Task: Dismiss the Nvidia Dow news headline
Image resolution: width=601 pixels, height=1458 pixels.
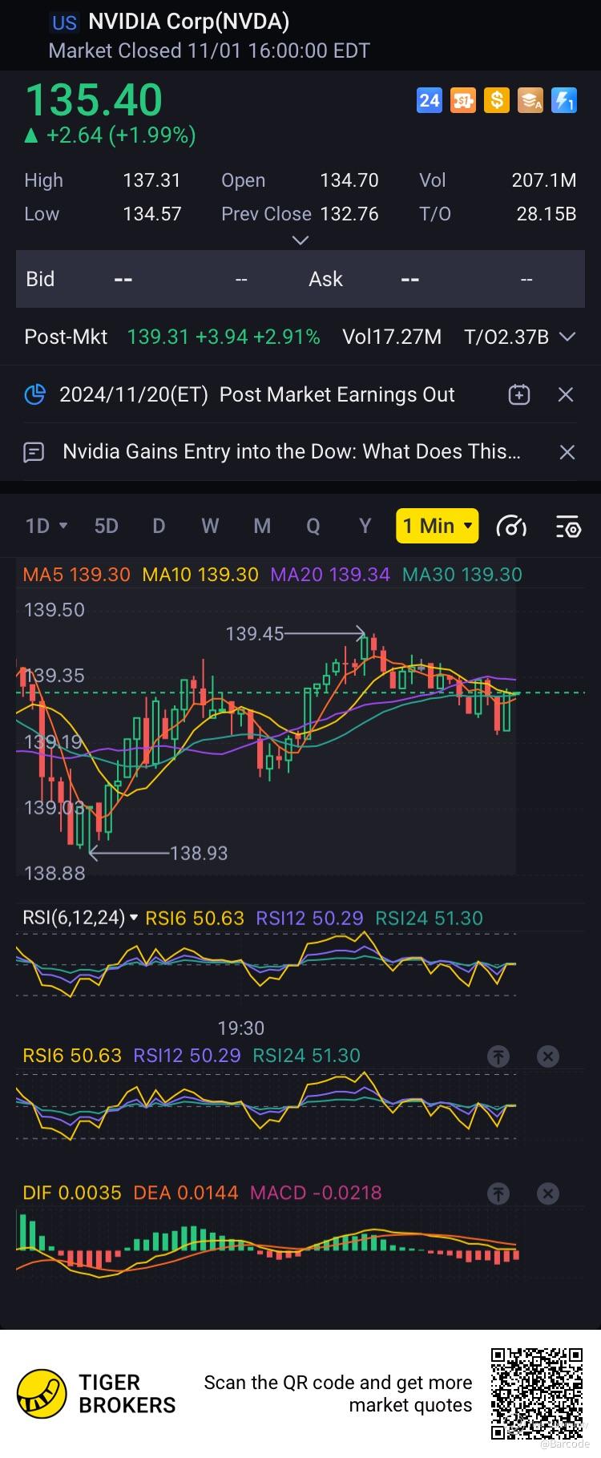Action: point(567,452)
